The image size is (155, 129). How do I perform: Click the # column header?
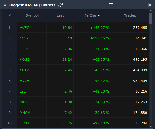click(x=10, y=15)
